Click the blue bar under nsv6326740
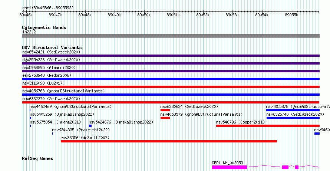 point(293,118)
